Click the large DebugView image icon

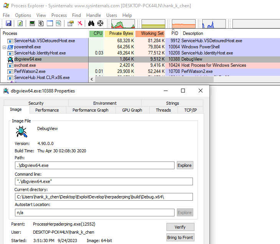coord(21,132)
